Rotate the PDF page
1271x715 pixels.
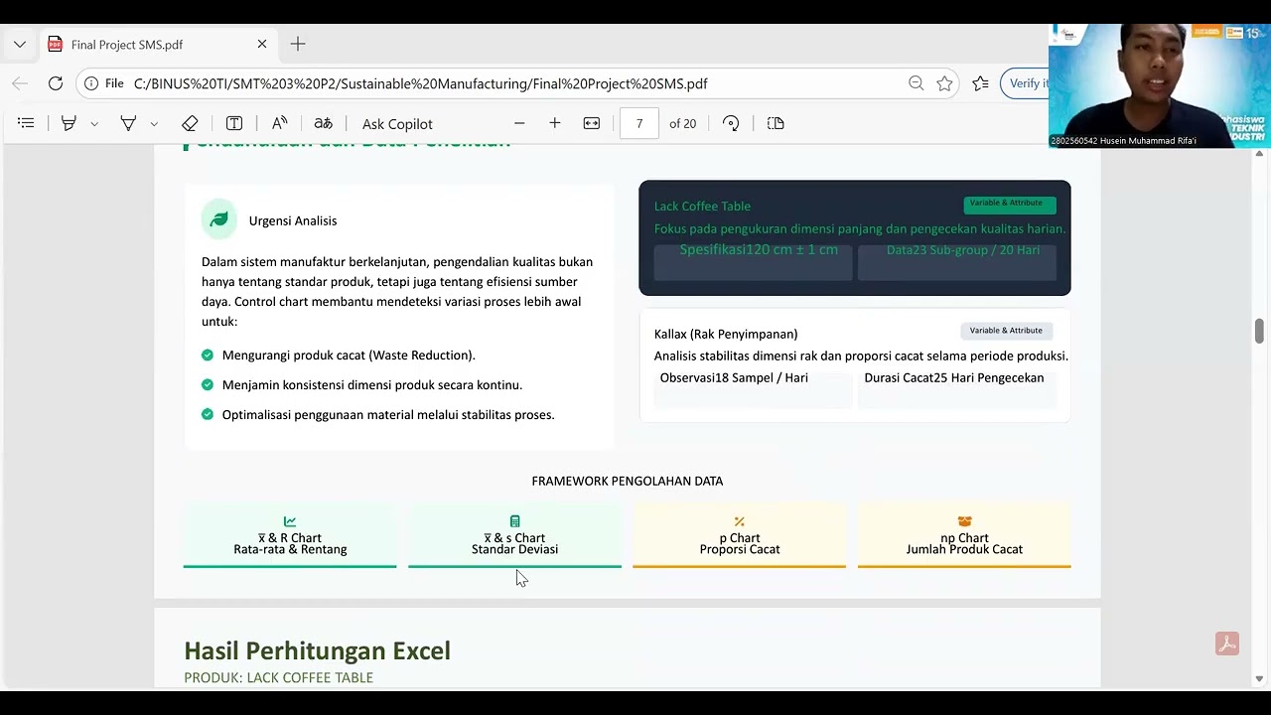(x=731, y=123)
